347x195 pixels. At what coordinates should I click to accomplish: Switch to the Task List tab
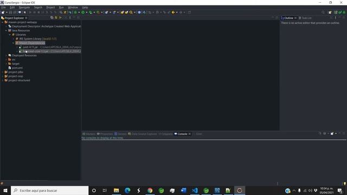[x=305, y=18]
